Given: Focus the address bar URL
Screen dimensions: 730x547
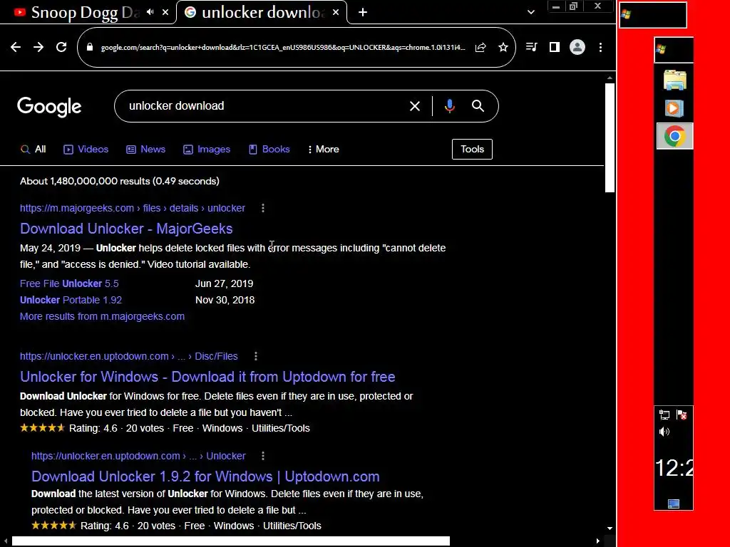Looking at the screenshot, I should coord(283,48).
